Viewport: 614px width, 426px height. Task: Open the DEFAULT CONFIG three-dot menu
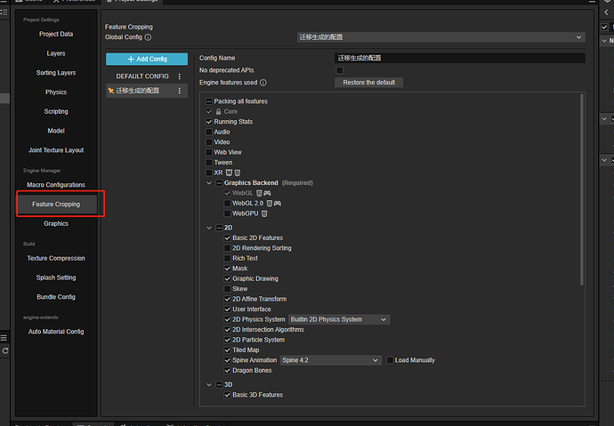click(180, 76)
